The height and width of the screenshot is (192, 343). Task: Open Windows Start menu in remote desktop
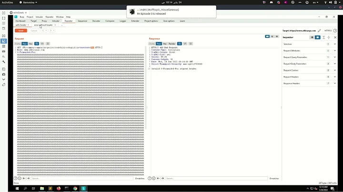tap(17, 189)
